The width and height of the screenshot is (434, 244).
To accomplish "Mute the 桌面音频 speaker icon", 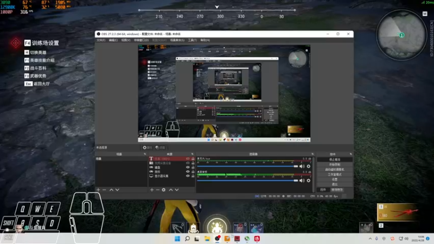I will coord(302,181).
